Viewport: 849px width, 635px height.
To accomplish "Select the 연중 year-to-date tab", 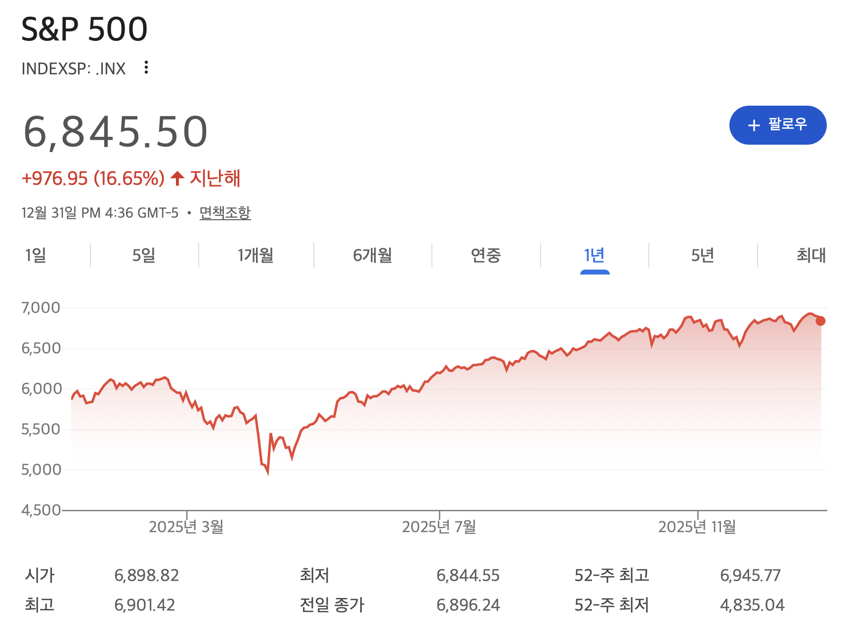I will click(486, 255).
